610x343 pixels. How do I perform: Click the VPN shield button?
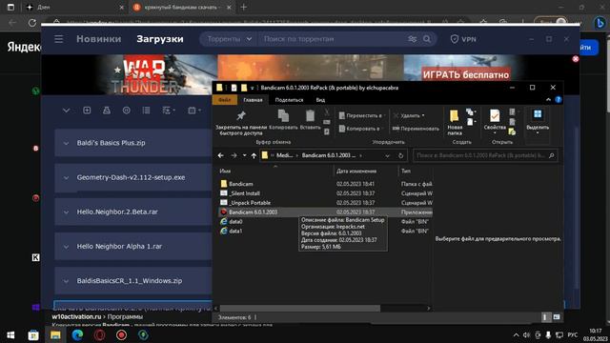coord(463,39)
